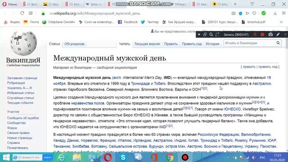
Task: Stop the Bandicam recording
Action: (x=262, y=35)
